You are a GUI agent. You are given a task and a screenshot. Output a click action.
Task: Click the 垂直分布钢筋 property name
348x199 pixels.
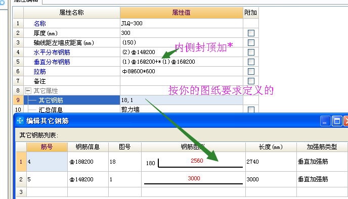point(52,62)
